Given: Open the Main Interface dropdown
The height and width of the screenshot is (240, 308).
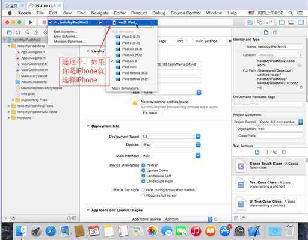Looking at the screenshot, I should (x=171, y=156).
